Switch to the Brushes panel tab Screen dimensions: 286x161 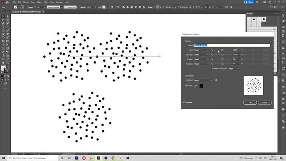(250, 14)
